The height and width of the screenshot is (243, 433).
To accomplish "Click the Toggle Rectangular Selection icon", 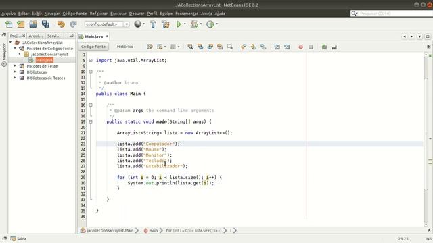I will pos(230,47).
